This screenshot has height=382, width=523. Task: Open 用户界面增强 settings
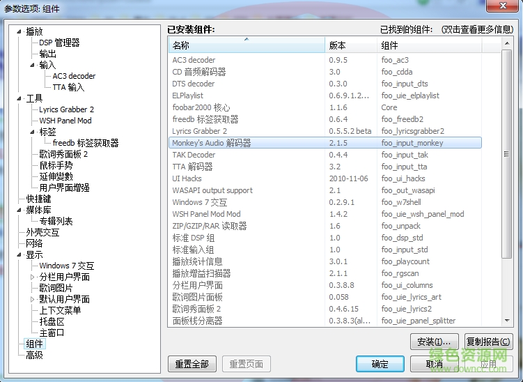[64, 188]
